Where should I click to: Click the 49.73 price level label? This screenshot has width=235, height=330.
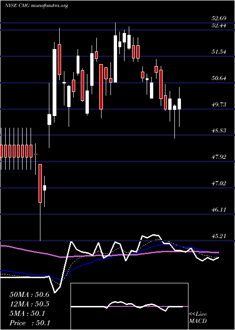(x=219, y=105)
